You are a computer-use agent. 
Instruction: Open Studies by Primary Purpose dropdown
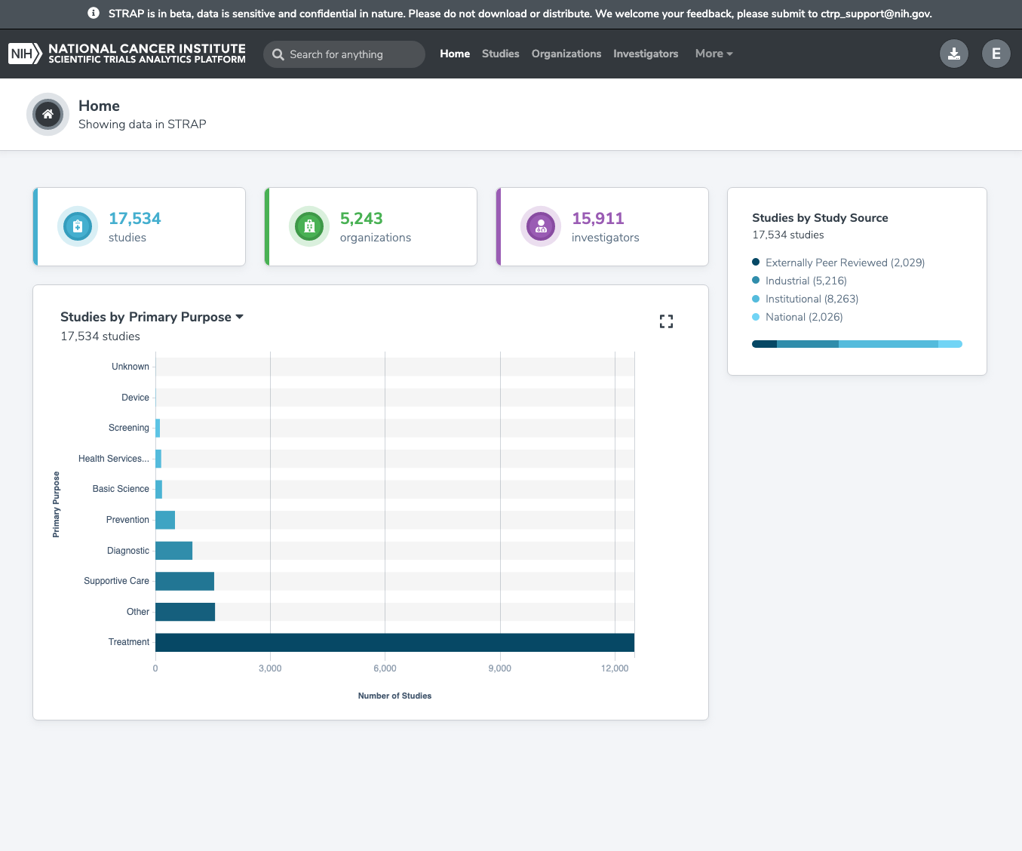pos(240,317)
